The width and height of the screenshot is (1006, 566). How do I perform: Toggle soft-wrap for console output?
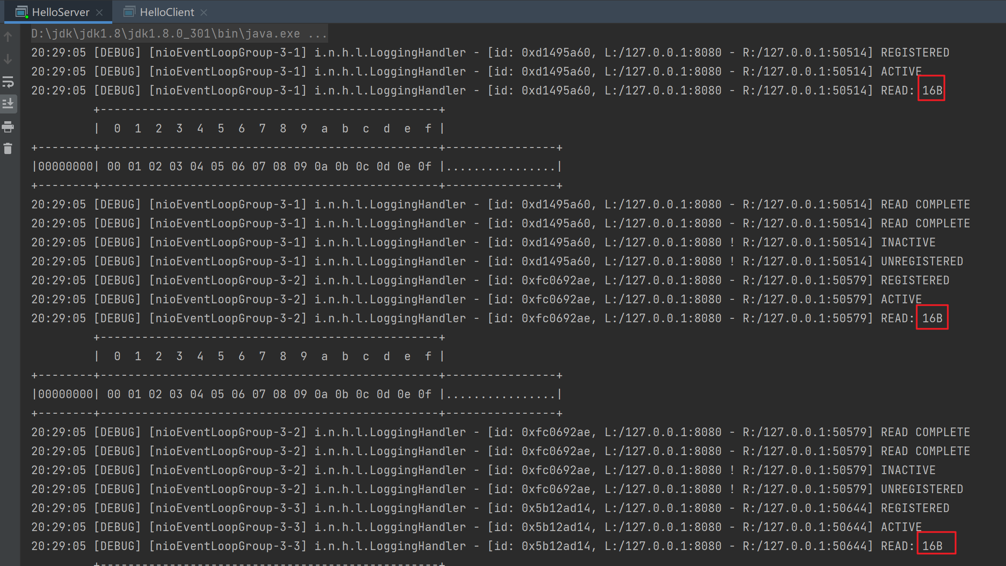[x=8, y=82]
